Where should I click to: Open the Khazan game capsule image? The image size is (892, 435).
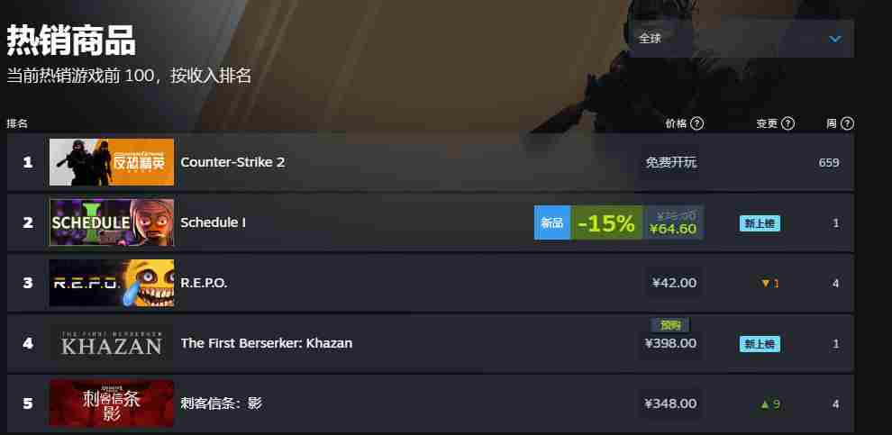pos(112,343)
